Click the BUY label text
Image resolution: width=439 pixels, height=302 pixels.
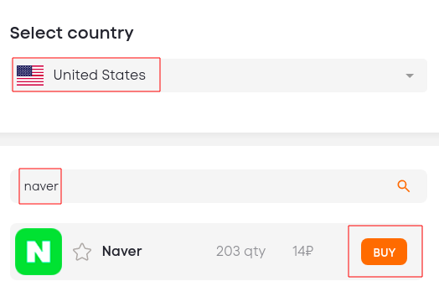pyautogui.click(x=384, y=253)
